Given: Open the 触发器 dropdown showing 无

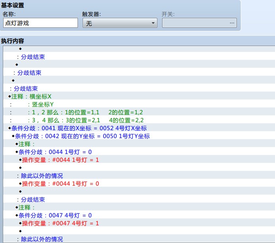Looking at the screenshot, I should [x=120, y=23].
